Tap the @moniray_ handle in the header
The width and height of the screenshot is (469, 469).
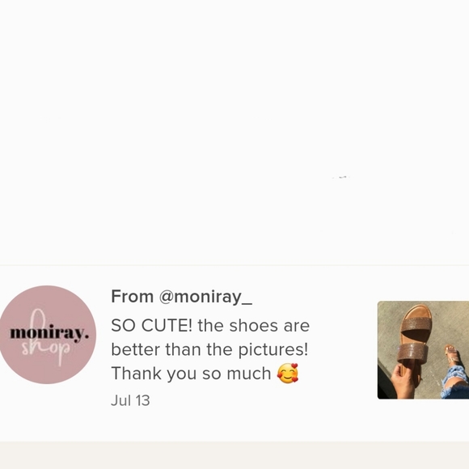(205, 297)
